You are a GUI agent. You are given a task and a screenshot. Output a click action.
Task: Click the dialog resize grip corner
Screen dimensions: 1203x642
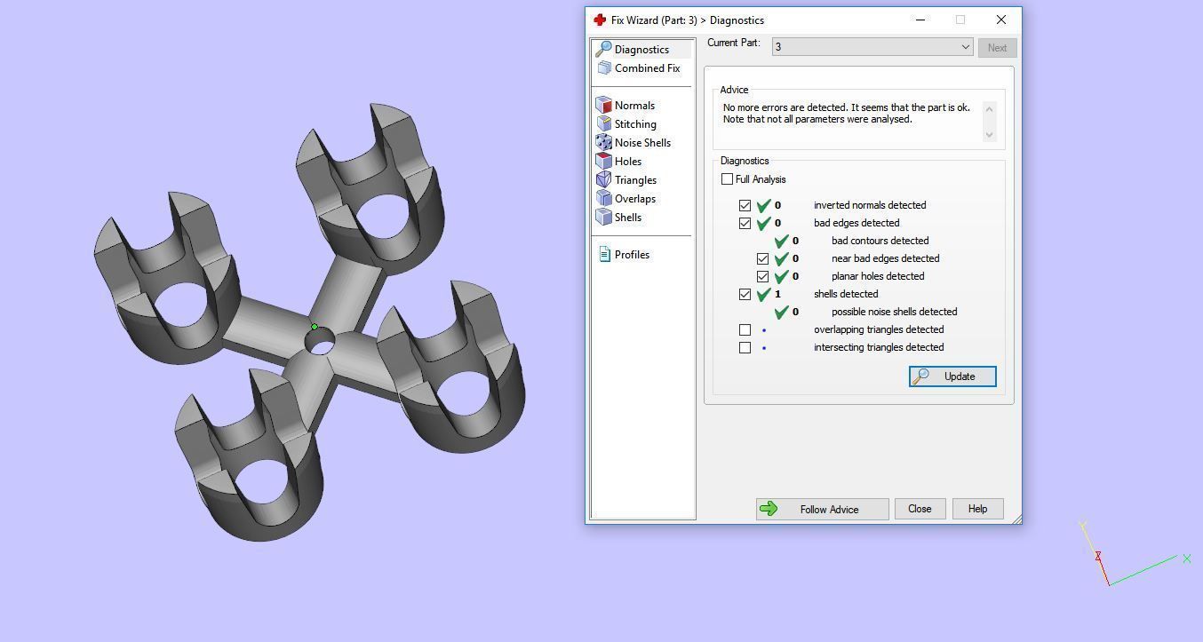click(x=1016, y=519)
